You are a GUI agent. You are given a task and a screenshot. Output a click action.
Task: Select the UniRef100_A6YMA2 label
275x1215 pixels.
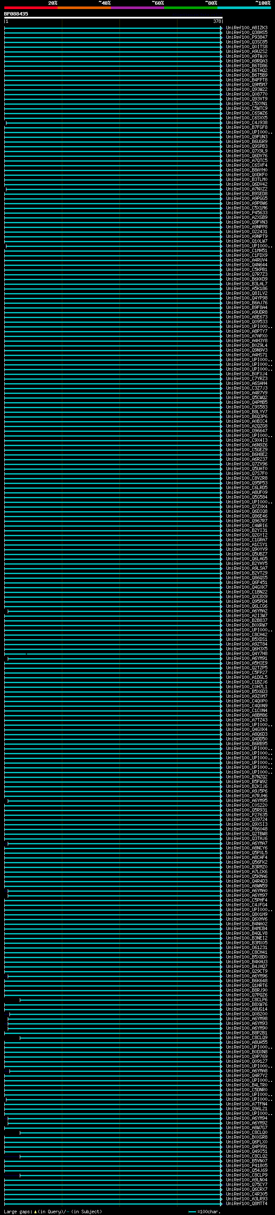(x=247, y=611)
